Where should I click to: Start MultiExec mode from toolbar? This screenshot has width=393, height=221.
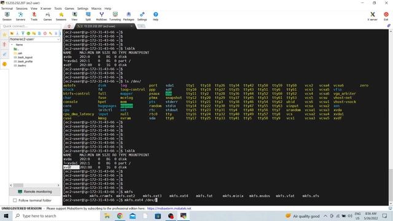tap(101, 17)
